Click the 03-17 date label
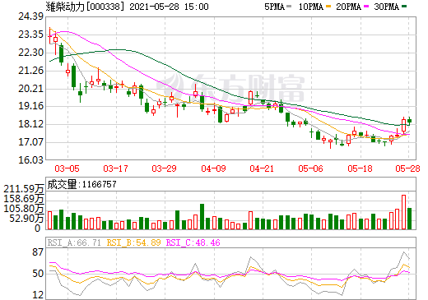The width and height of the screenshot is (428, 300). click(x=115, y=168)
